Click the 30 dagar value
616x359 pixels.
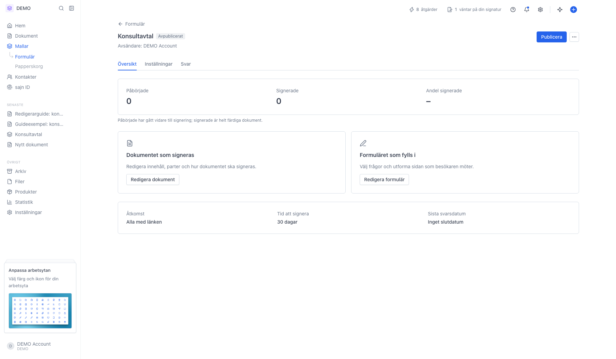coord(287,222)
